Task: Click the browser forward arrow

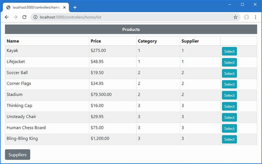Action: click(16, 17)
